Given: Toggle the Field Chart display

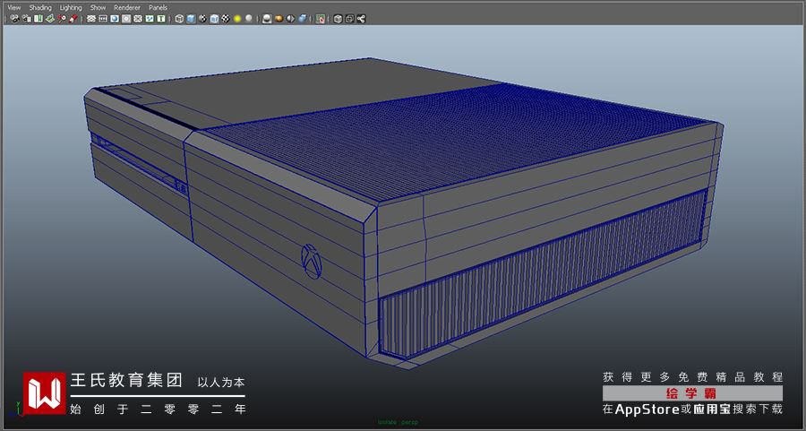Looking at the screenshot, I should (x=138, y=19).
